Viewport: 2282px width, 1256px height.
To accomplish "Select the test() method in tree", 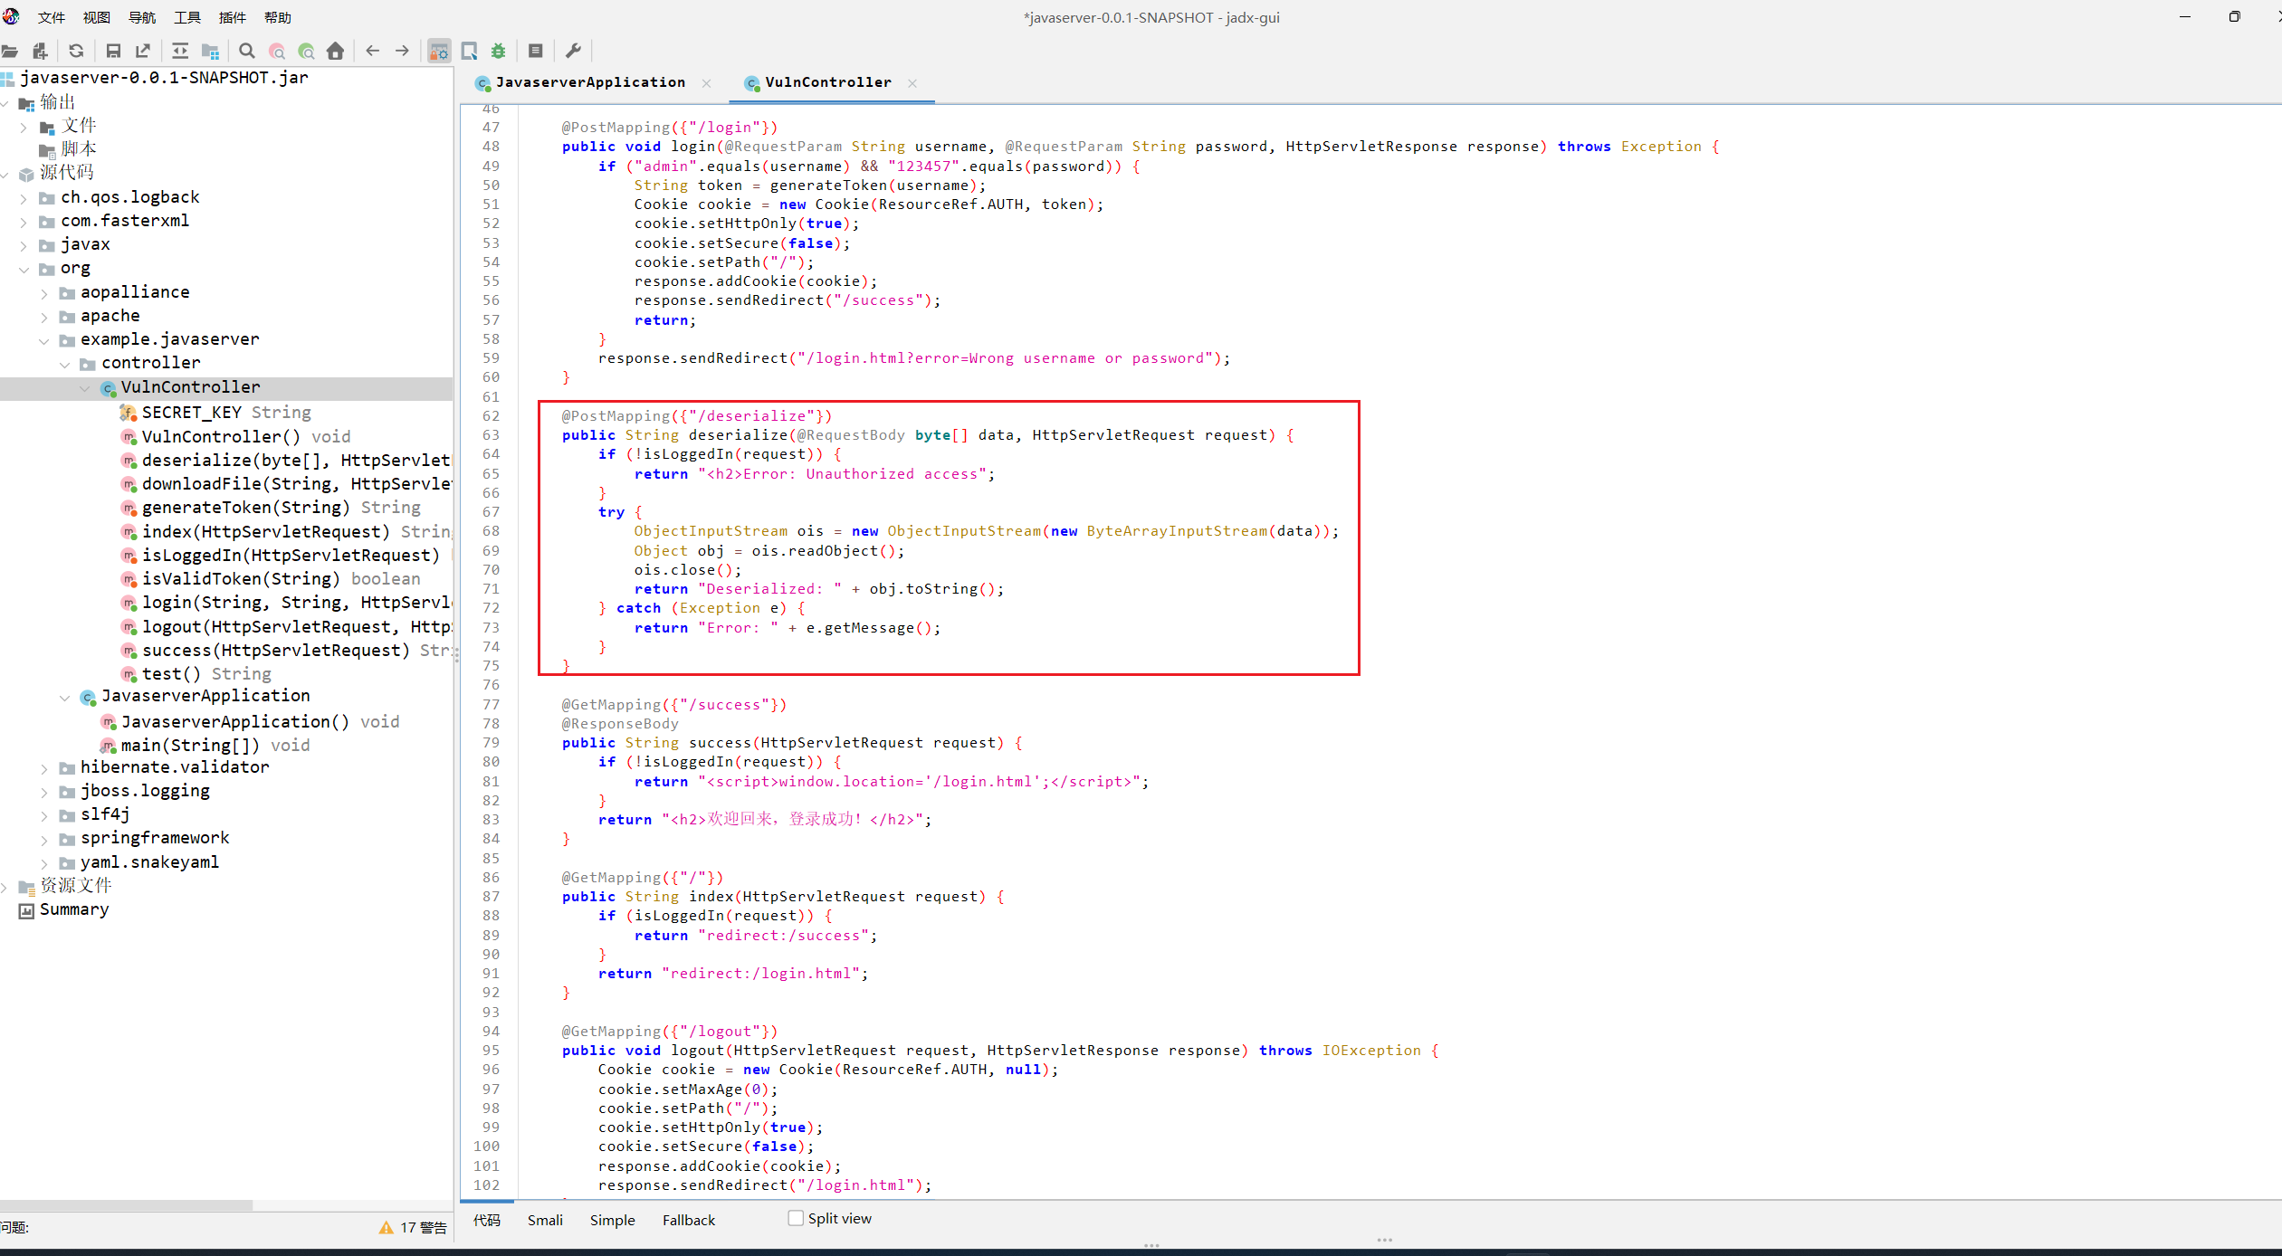I will [196, 673].
